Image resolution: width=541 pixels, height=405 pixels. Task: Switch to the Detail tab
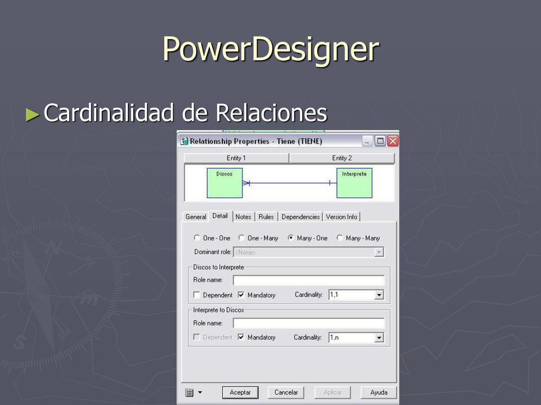point(220,216)
